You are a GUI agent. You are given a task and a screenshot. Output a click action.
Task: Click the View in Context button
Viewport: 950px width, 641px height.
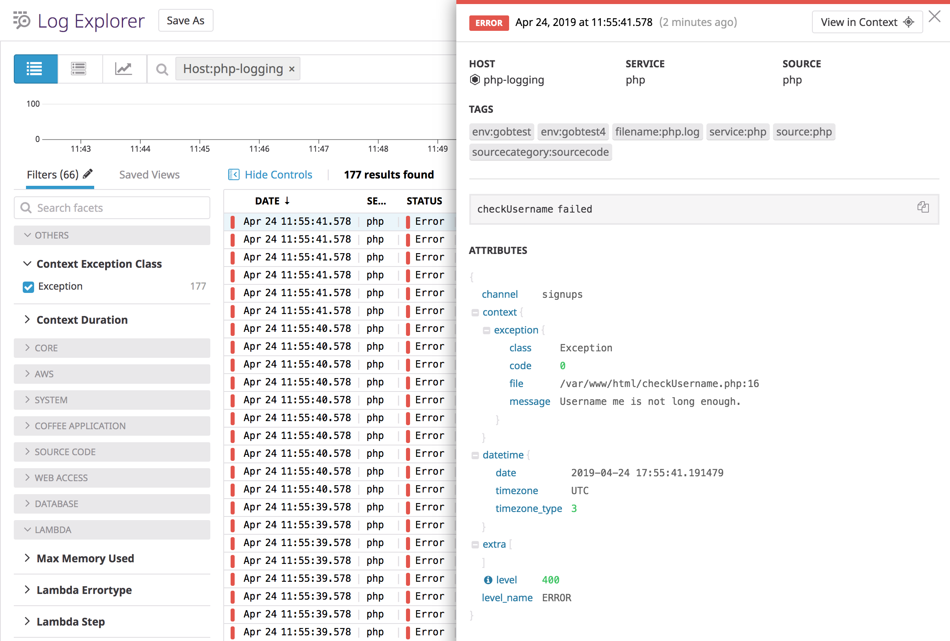tap(867, 22)
